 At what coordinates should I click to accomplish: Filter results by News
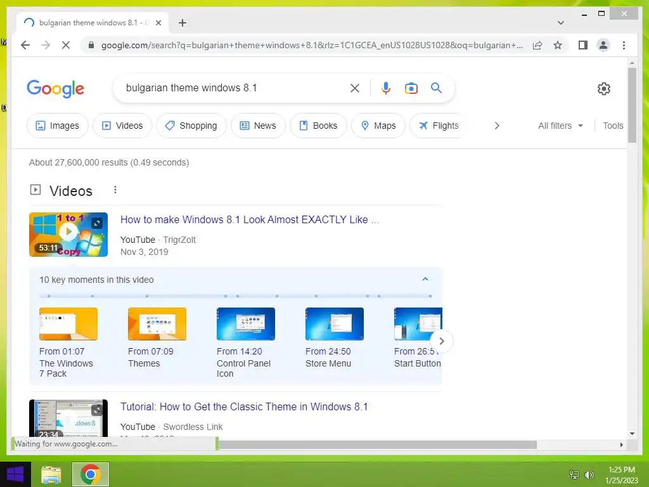258,126
